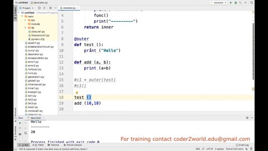Toggle fold marker on line 15
Screen dimensions: 268x151
tap(72, 80)
